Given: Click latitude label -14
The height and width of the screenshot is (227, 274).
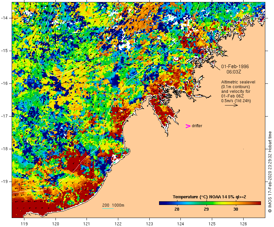Looking at the screenshot, I should click(4, 18).
